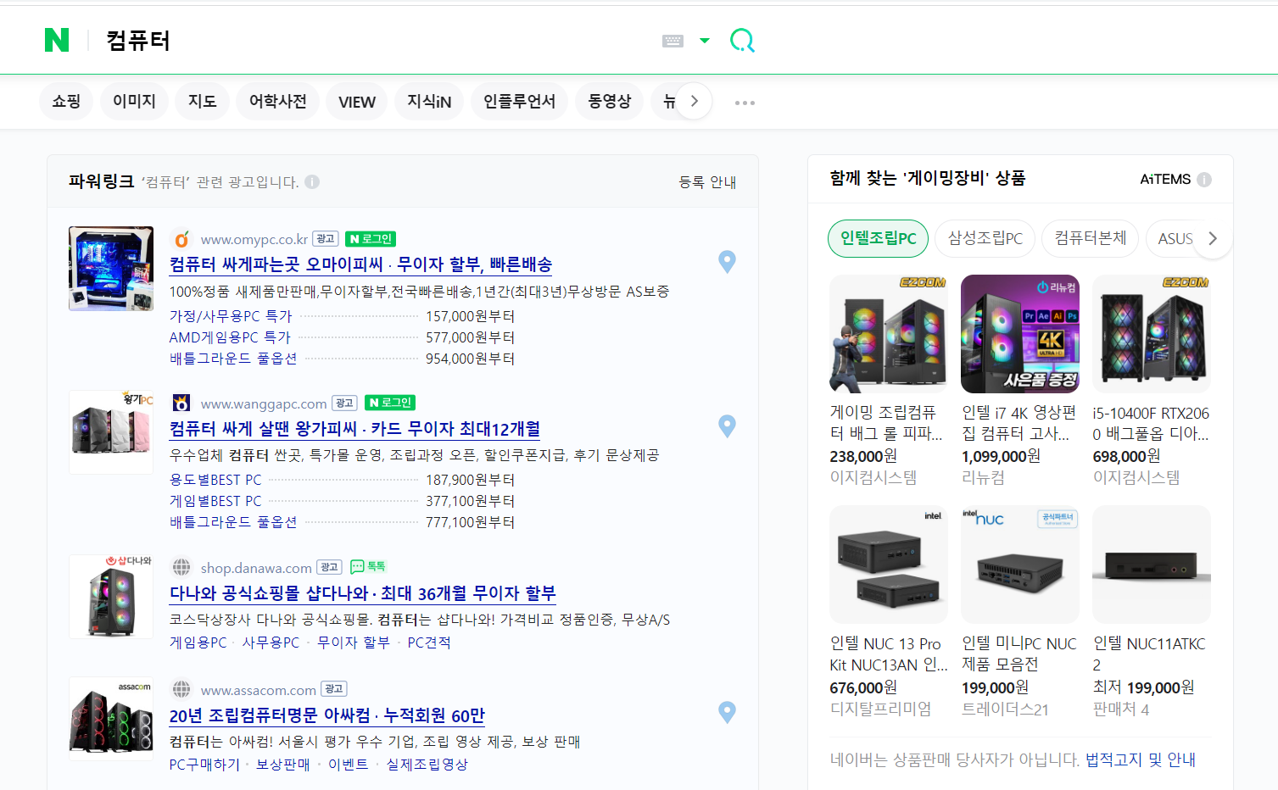This screenshot has height=790, width=1278.
Task: Open the 사무용PC sublink
Action: coord(271,643)
